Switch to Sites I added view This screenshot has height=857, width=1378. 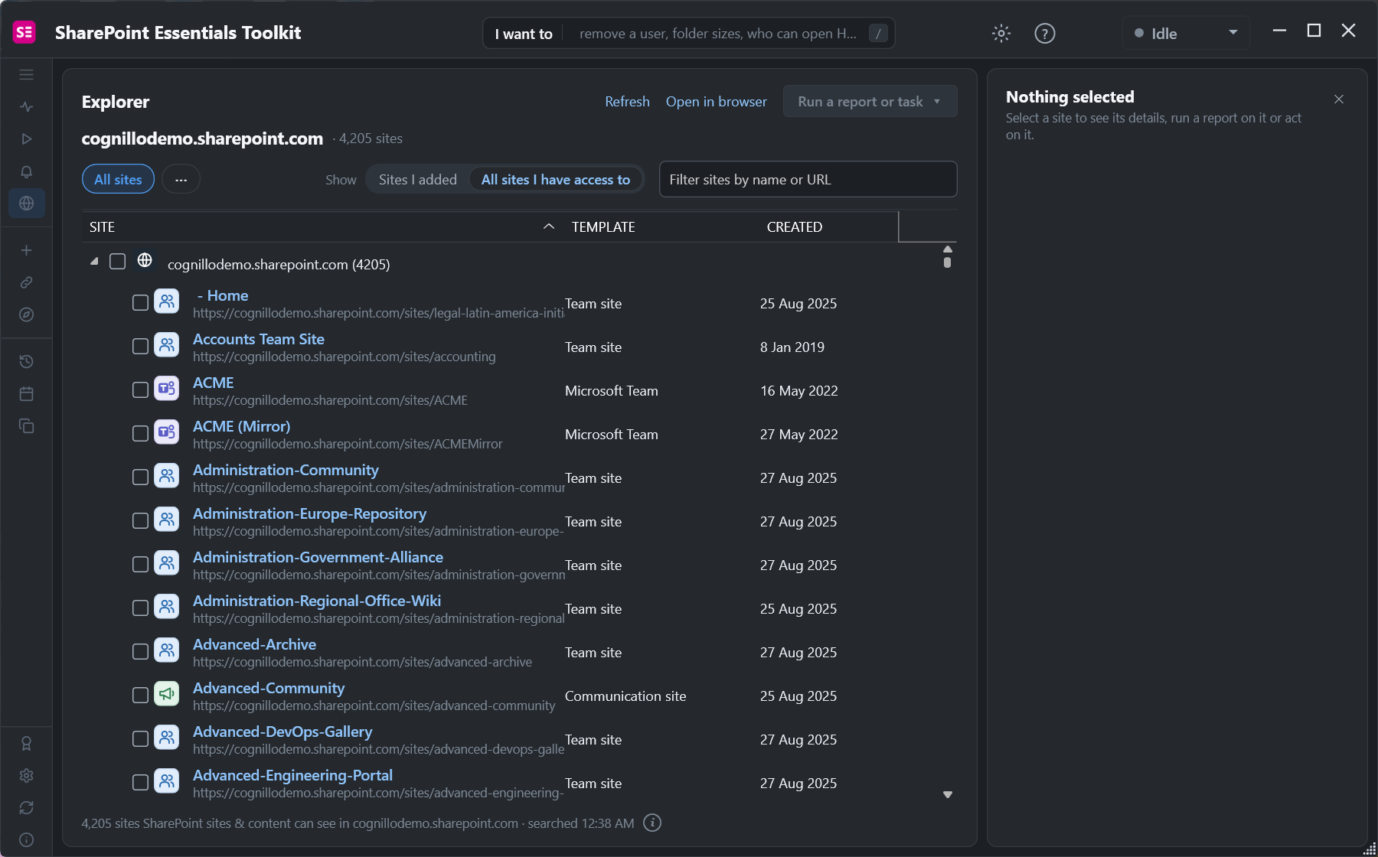[417, 179]
